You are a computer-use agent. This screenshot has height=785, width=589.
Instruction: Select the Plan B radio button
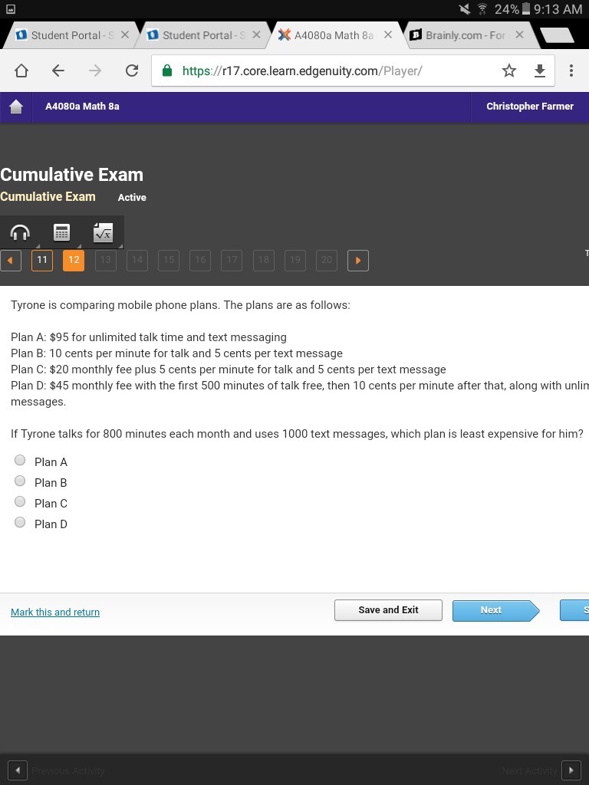[20, 481]
